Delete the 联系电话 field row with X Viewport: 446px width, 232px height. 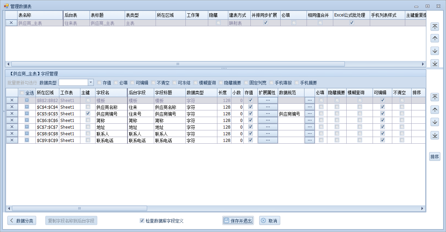(12, 140)
